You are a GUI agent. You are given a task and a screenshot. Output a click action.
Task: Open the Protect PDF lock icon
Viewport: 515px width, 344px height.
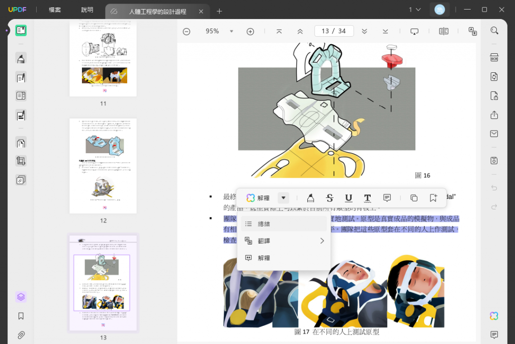point(494,96)
